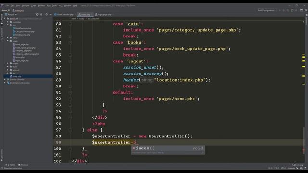308x173 pixels.
Task: Select category_update_page.php in project tree
Action: (x=26, y=54)
